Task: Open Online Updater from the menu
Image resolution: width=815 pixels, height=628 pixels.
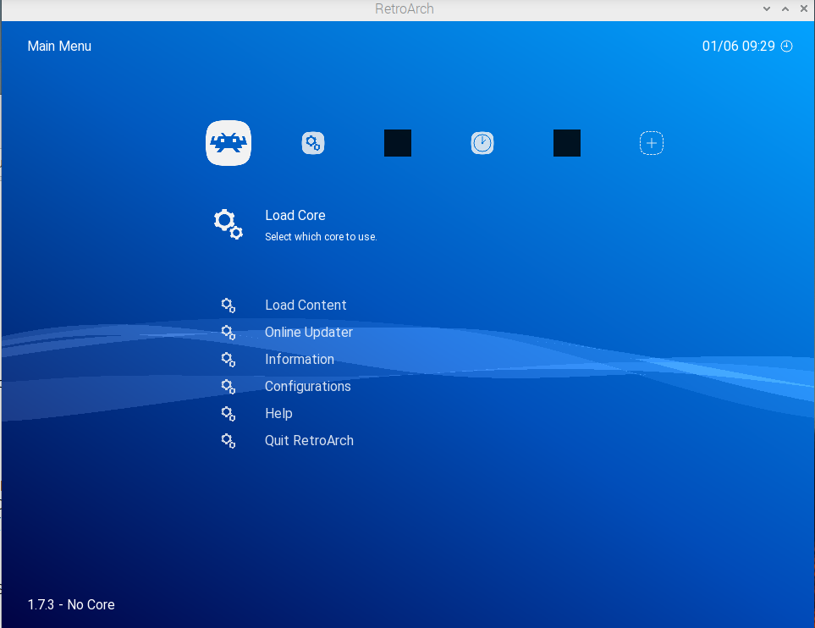Action: (309, 333)
